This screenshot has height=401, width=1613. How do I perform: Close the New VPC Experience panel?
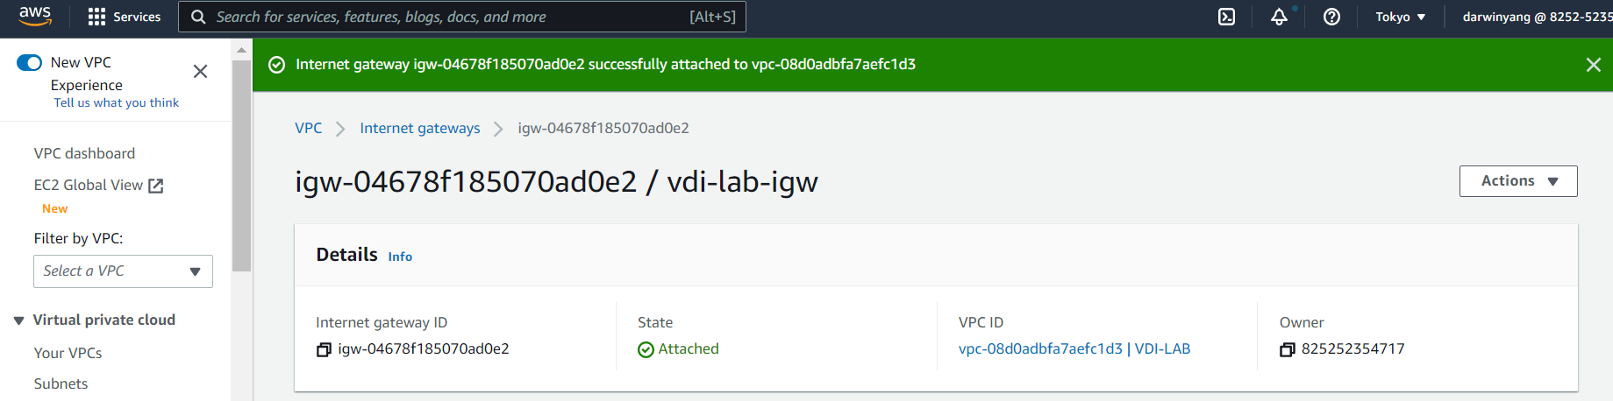[x=200, y=72]
